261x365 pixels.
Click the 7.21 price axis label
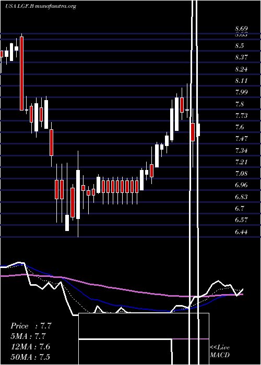pyautogui.click(x=241, y=162)
